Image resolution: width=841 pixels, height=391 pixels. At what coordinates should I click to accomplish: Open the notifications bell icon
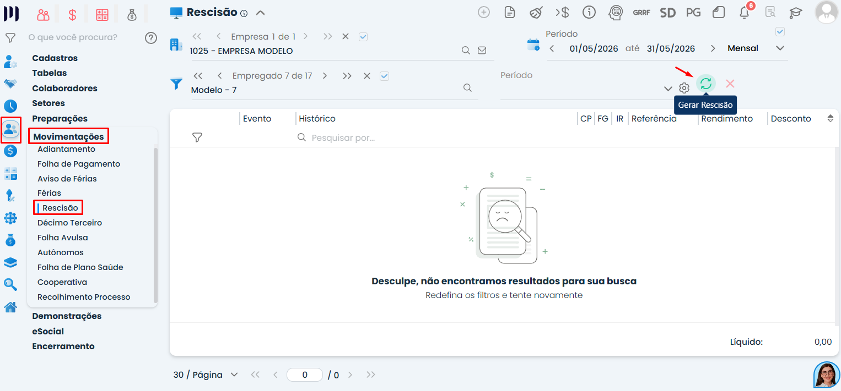click(745, 12)
